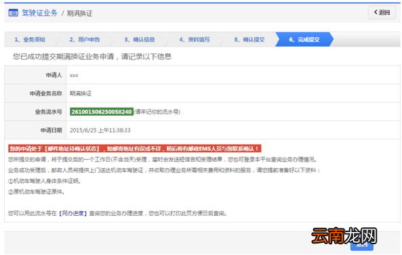Click the 您已成功提交期满换证业务申请 heading
Viewport: 402px width, 255px height.
click(92, 57)
